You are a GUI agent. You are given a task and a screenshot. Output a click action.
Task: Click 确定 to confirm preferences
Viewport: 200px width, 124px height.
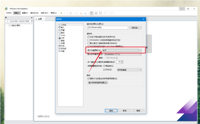point(111,111)
